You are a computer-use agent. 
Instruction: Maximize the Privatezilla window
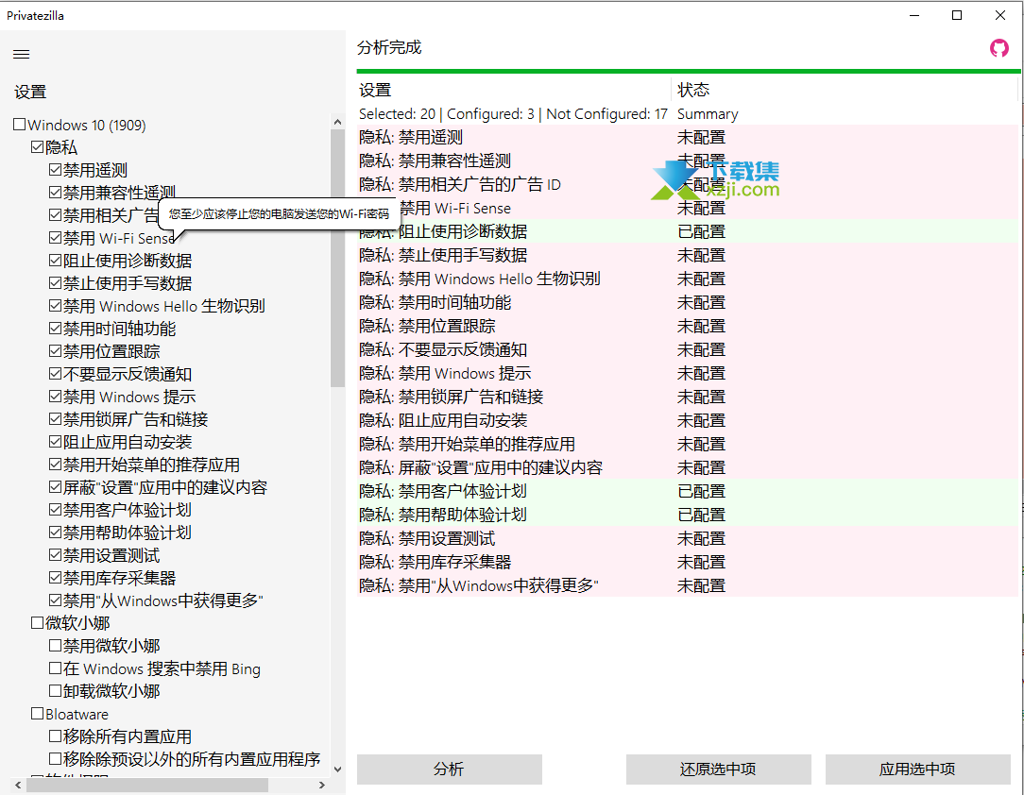[957, 16]
